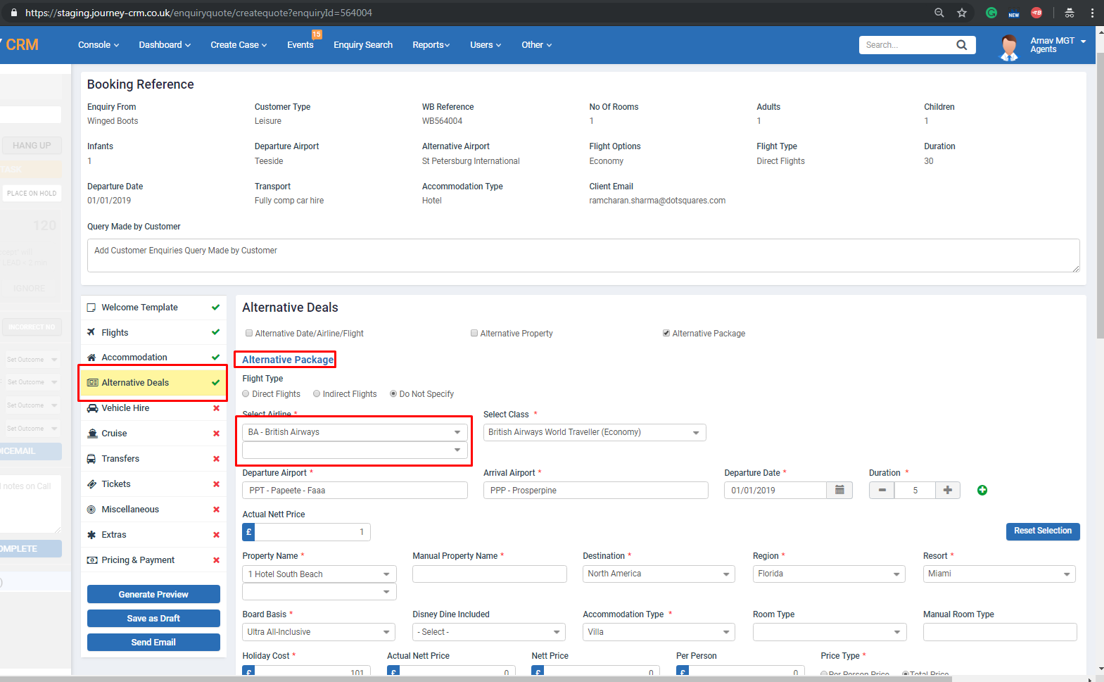Click the Flights airplane icon in sidebar
Image resolution: width=1104 pixels, height=682 pixels.
coord(91,332)
